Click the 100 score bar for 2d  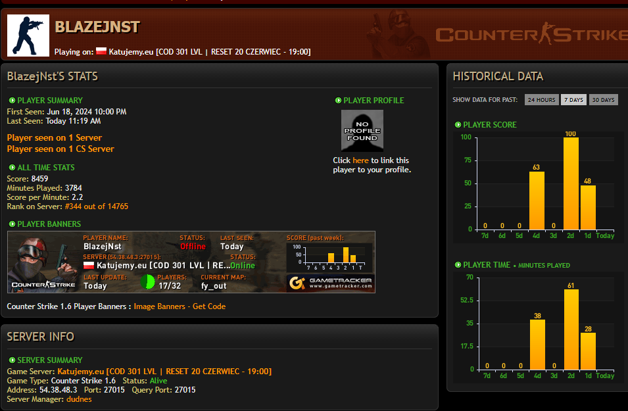coord(570,183)
